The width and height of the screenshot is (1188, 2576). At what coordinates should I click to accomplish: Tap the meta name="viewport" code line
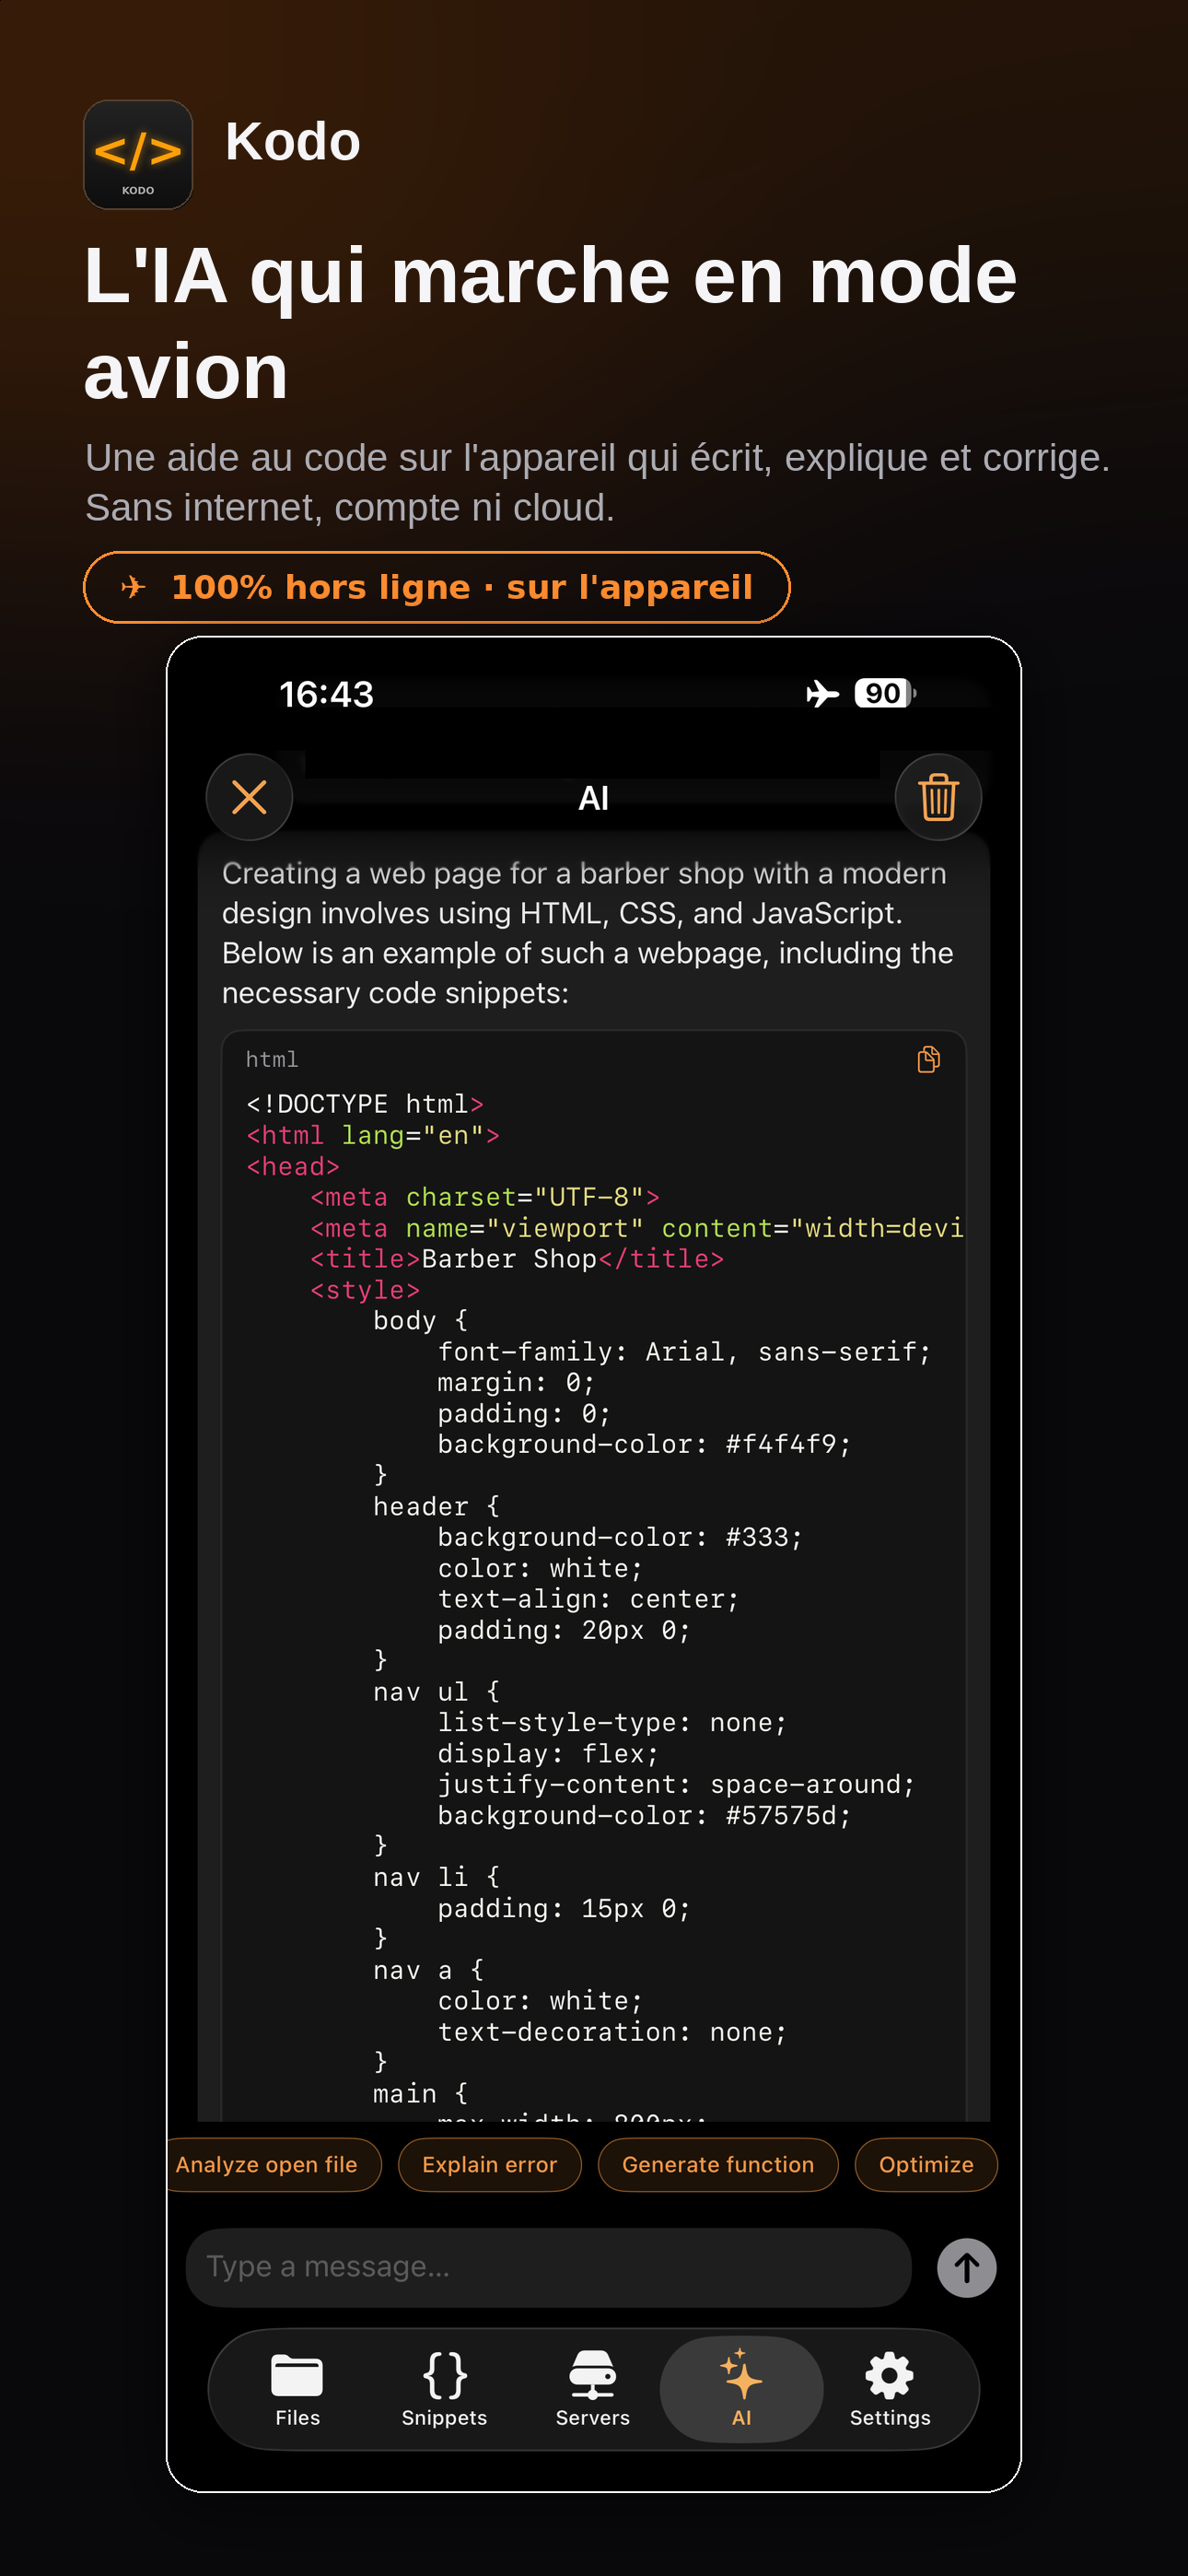pos(636,1228)
